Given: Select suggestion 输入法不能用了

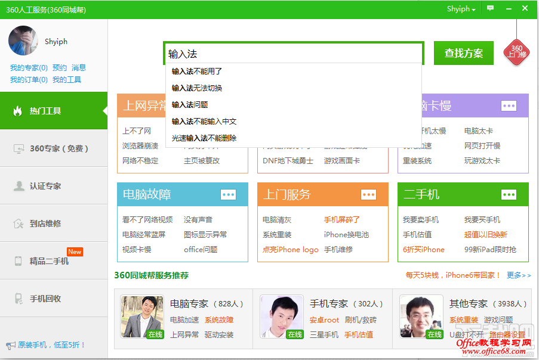Looking at the screenshot, I should pyautogui.click(x=197, y=71).
